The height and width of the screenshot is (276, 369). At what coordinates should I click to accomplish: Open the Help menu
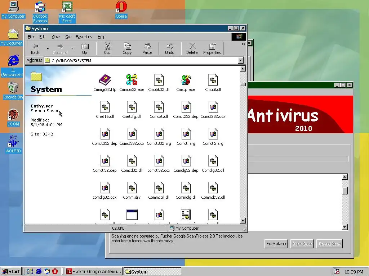(101, 37)
